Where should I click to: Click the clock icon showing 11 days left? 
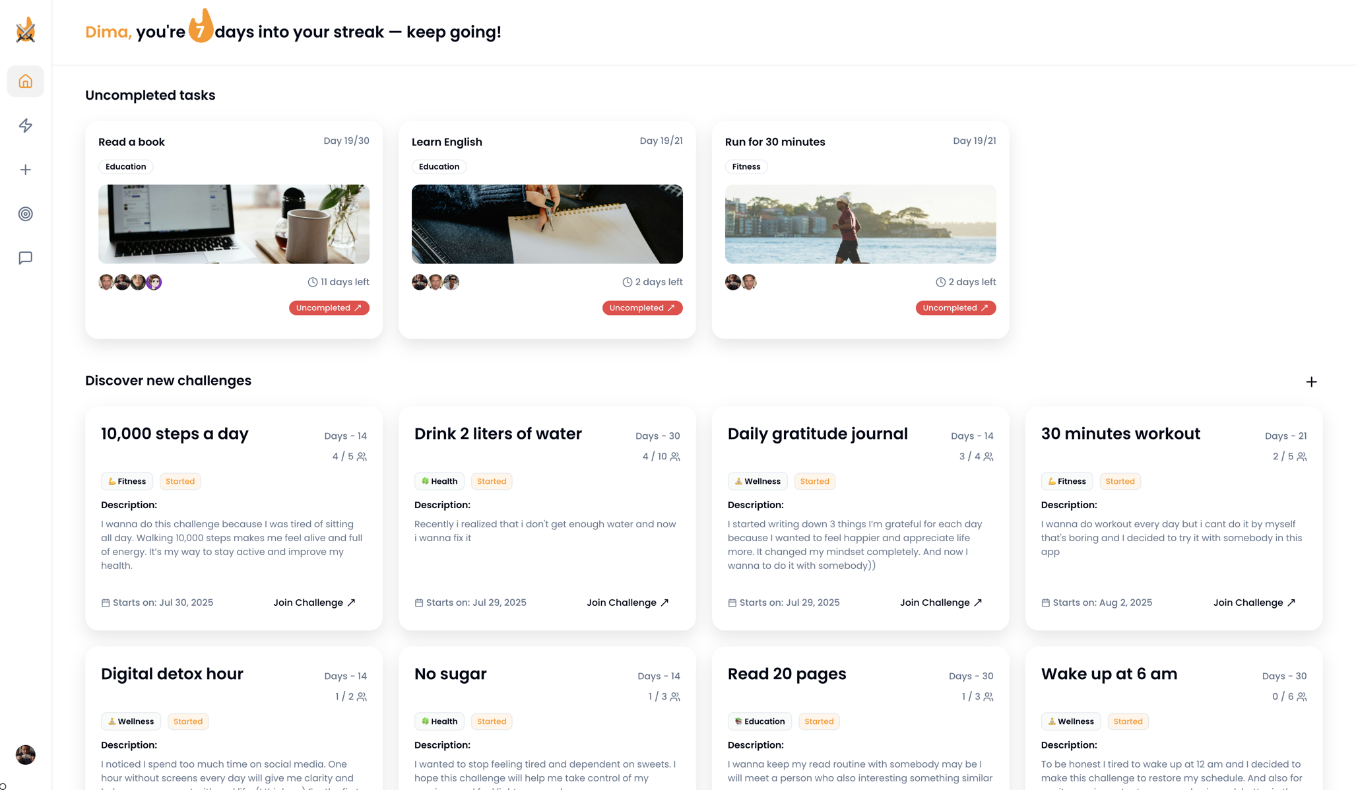(x=313, y=282)
